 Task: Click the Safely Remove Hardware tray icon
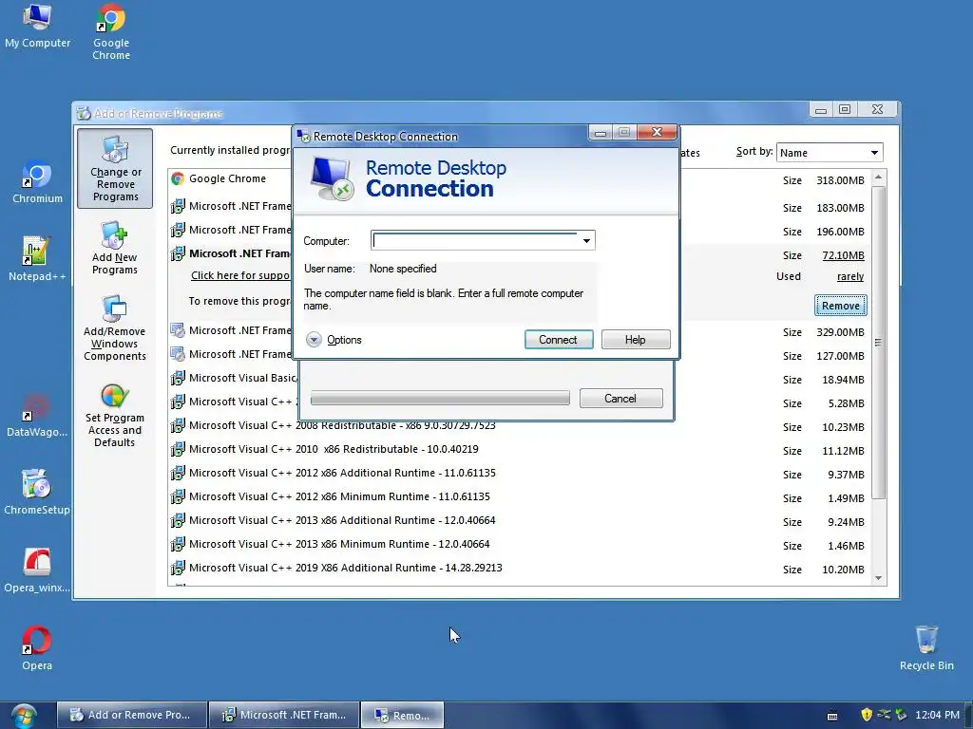[x=901, y=715]
